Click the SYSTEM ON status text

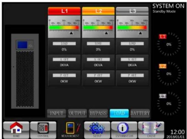[x=168, y=6]
